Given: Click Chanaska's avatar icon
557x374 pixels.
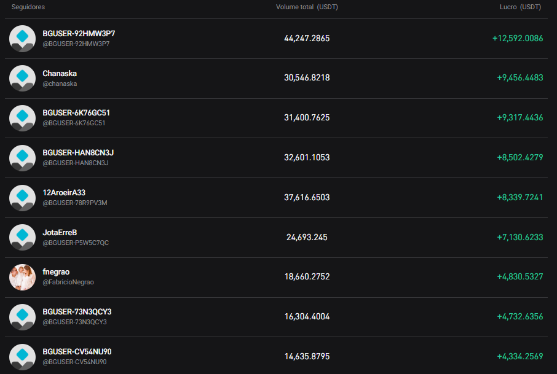Looking at the screenshot, I should 23,78.
